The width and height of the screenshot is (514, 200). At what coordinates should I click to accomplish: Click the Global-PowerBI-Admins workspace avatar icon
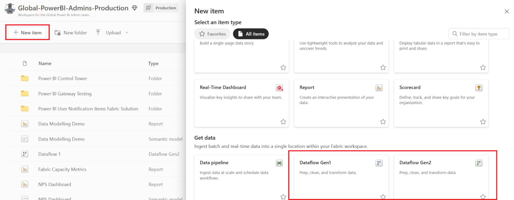click(10, 9)
